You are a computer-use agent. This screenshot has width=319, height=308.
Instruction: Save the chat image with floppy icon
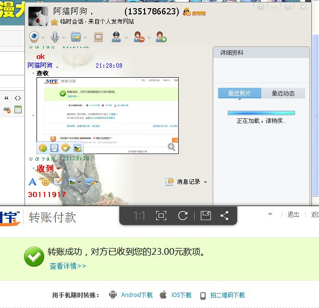pyautogui.click(x=54, y=148)
